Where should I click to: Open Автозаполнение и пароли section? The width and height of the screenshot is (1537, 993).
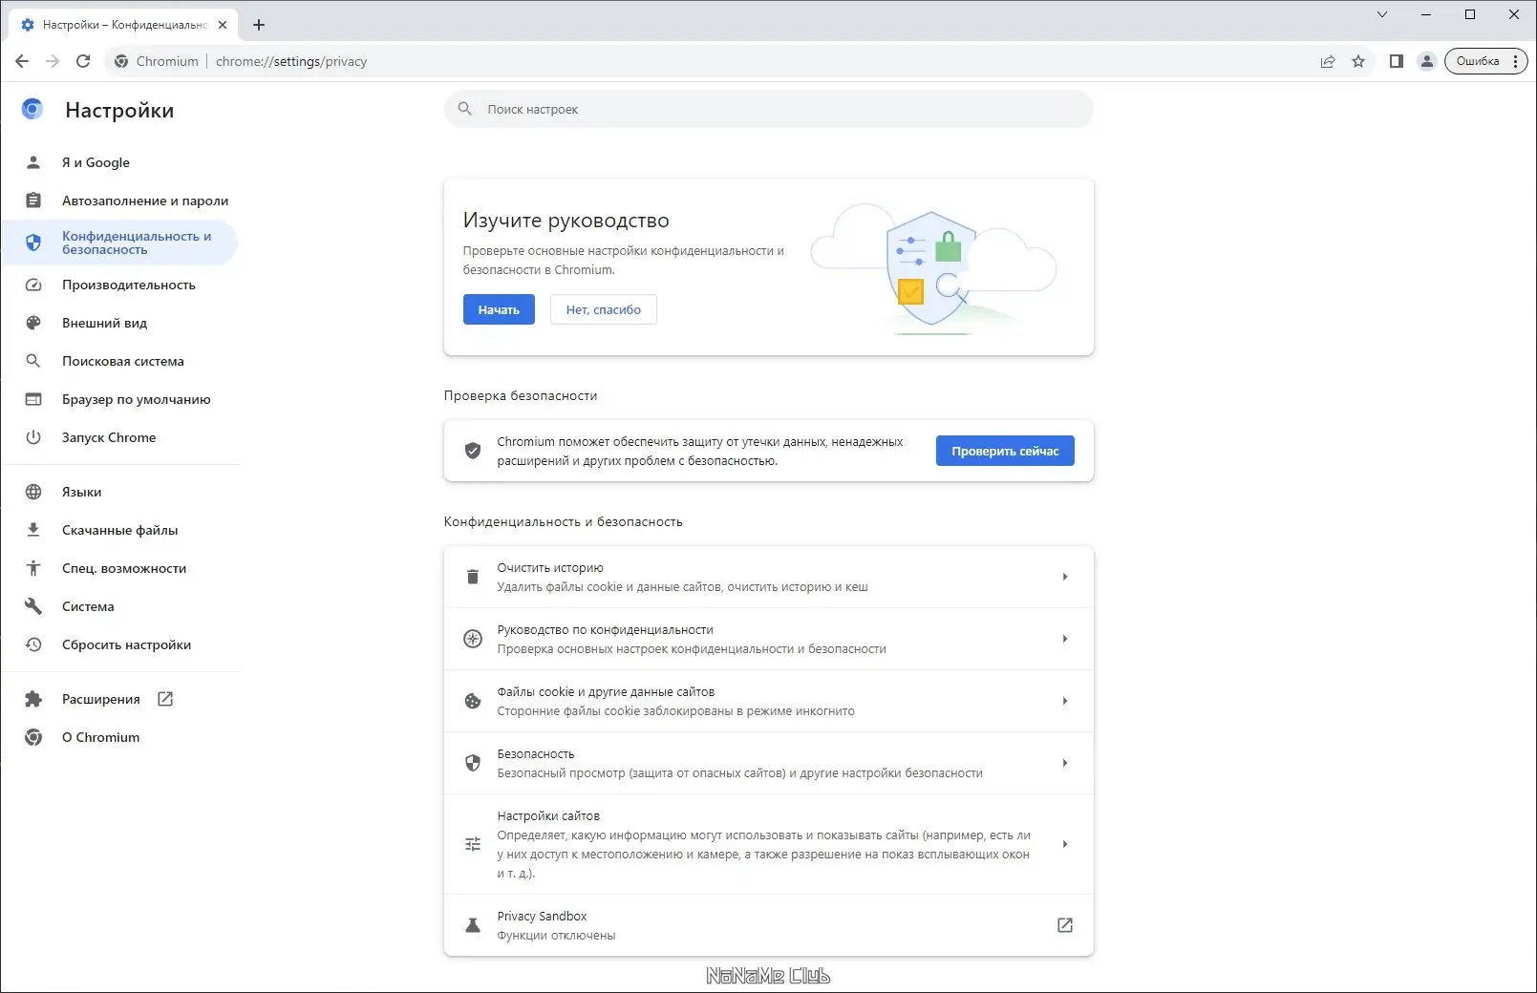click(120, 201)
